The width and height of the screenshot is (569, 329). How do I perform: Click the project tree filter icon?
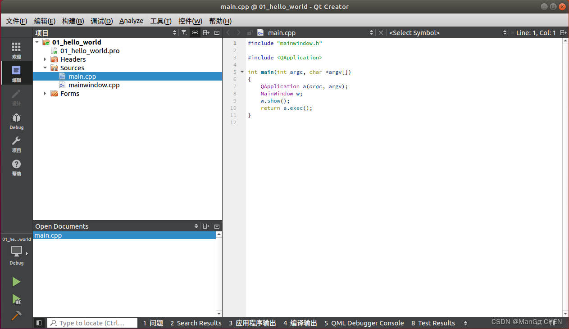click(x=184, y=32)
